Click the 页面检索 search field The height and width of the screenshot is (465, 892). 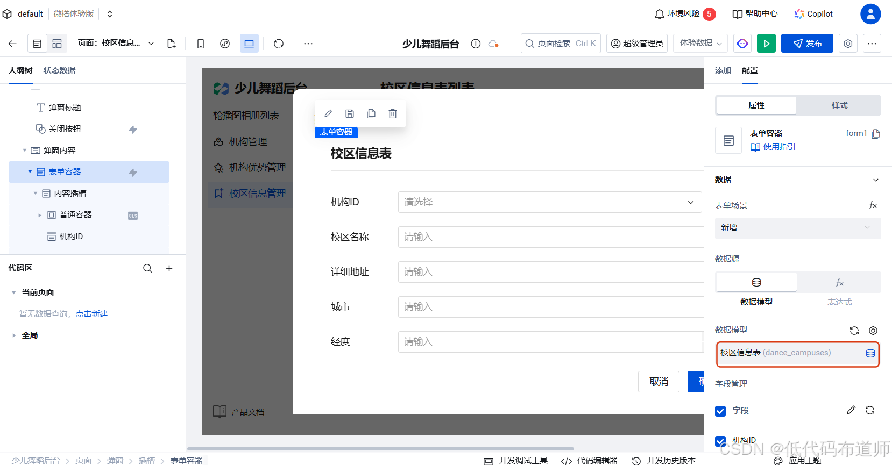point(561,43)
